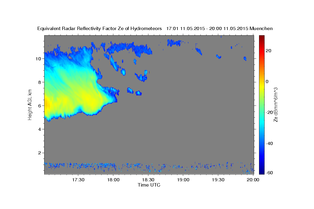
Task: Click the '18:30' time tick label
Action: 148,180
